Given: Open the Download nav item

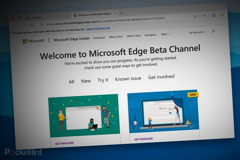Looking at the screenshot, I should click(99, 38).
